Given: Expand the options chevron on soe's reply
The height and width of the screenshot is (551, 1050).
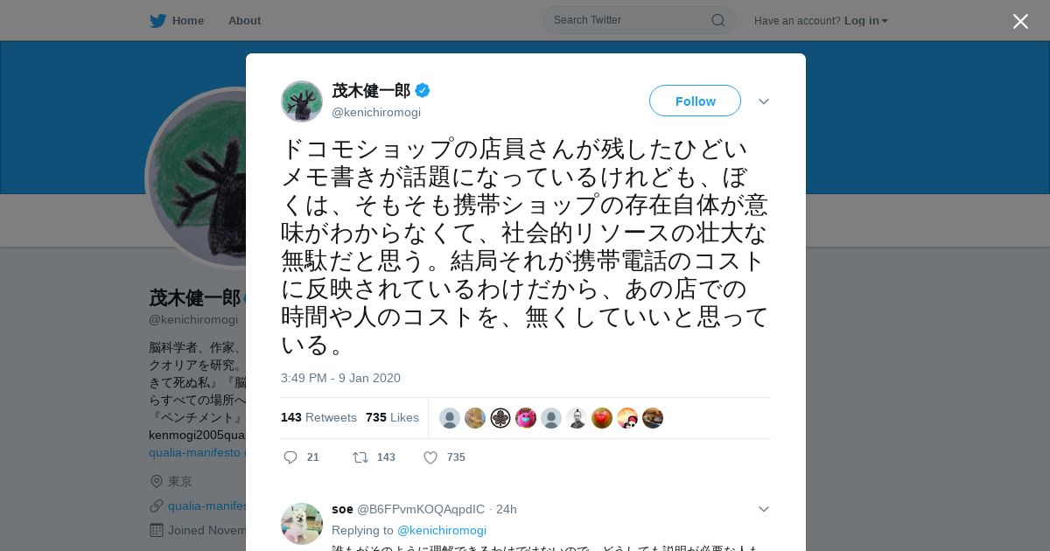Looking at the screenshot, I should [x=764, y=509].
